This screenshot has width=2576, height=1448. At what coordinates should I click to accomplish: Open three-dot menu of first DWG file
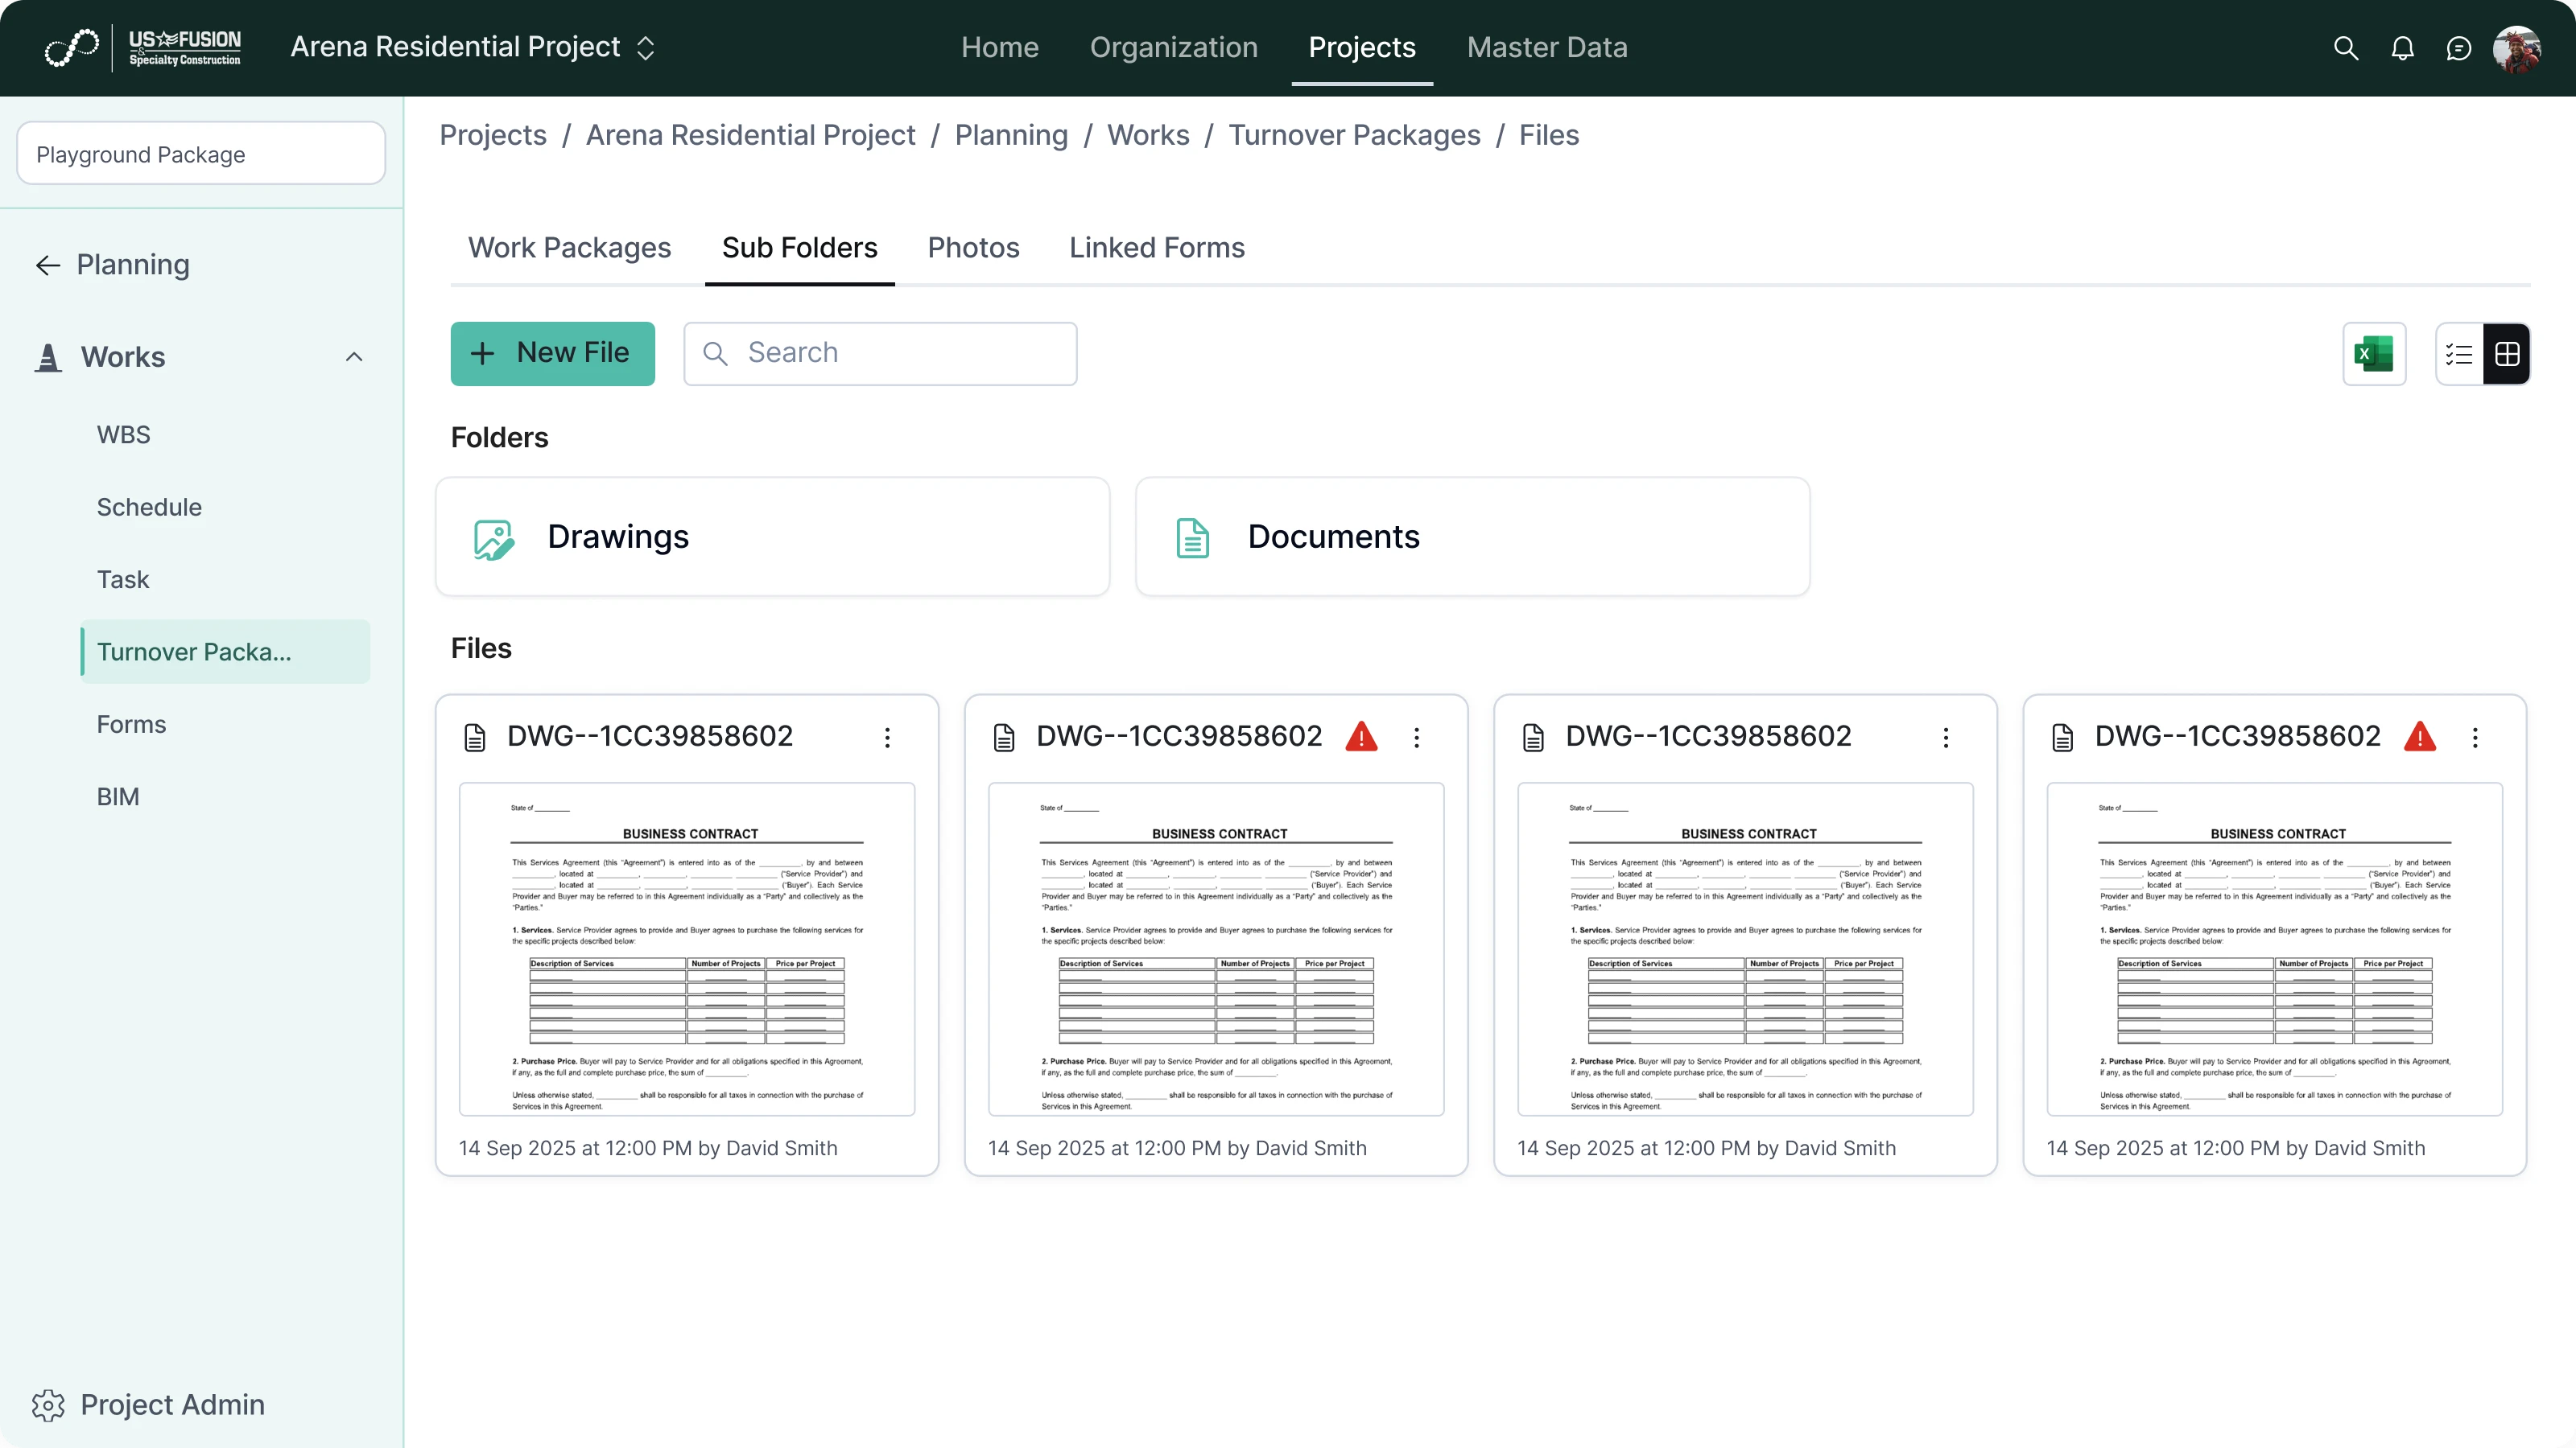pos(887,738)
